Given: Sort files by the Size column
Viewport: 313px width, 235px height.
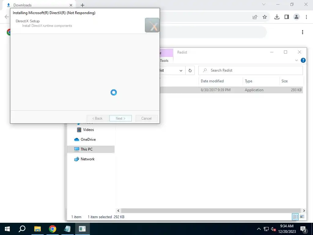Looking at the screenshot, I should [285, 81].
